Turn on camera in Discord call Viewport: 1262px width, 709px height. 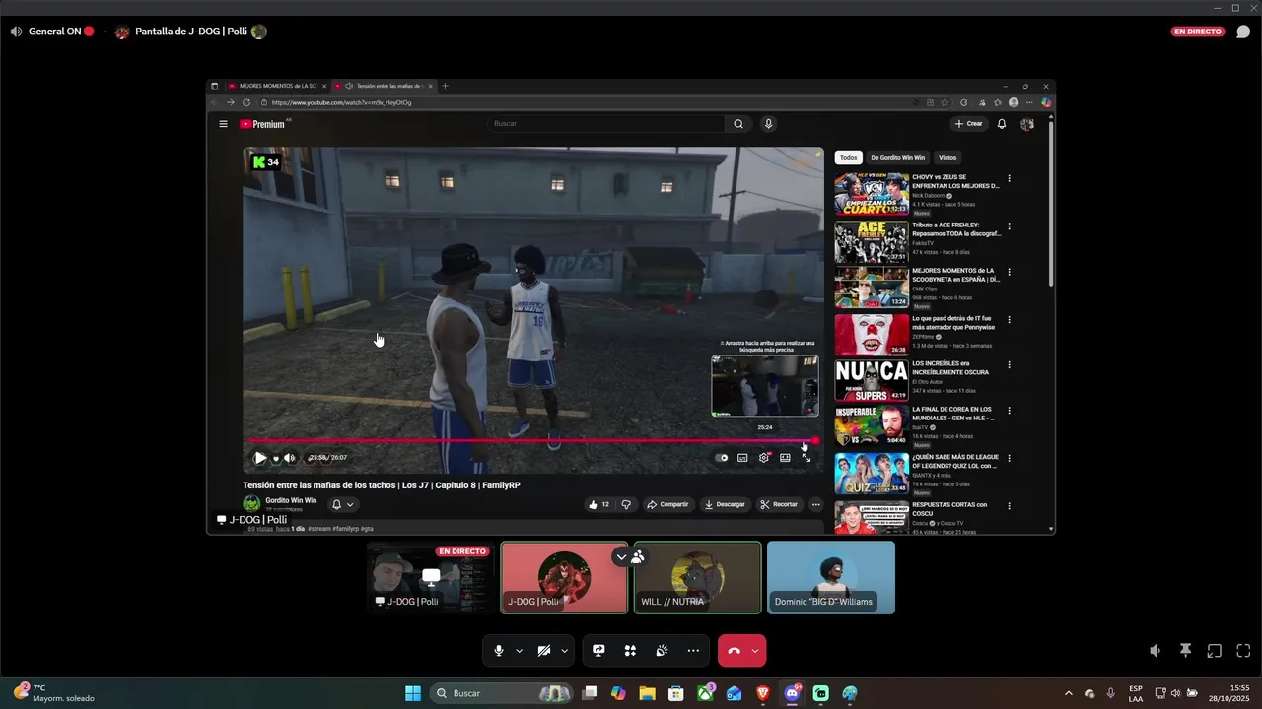543,651
